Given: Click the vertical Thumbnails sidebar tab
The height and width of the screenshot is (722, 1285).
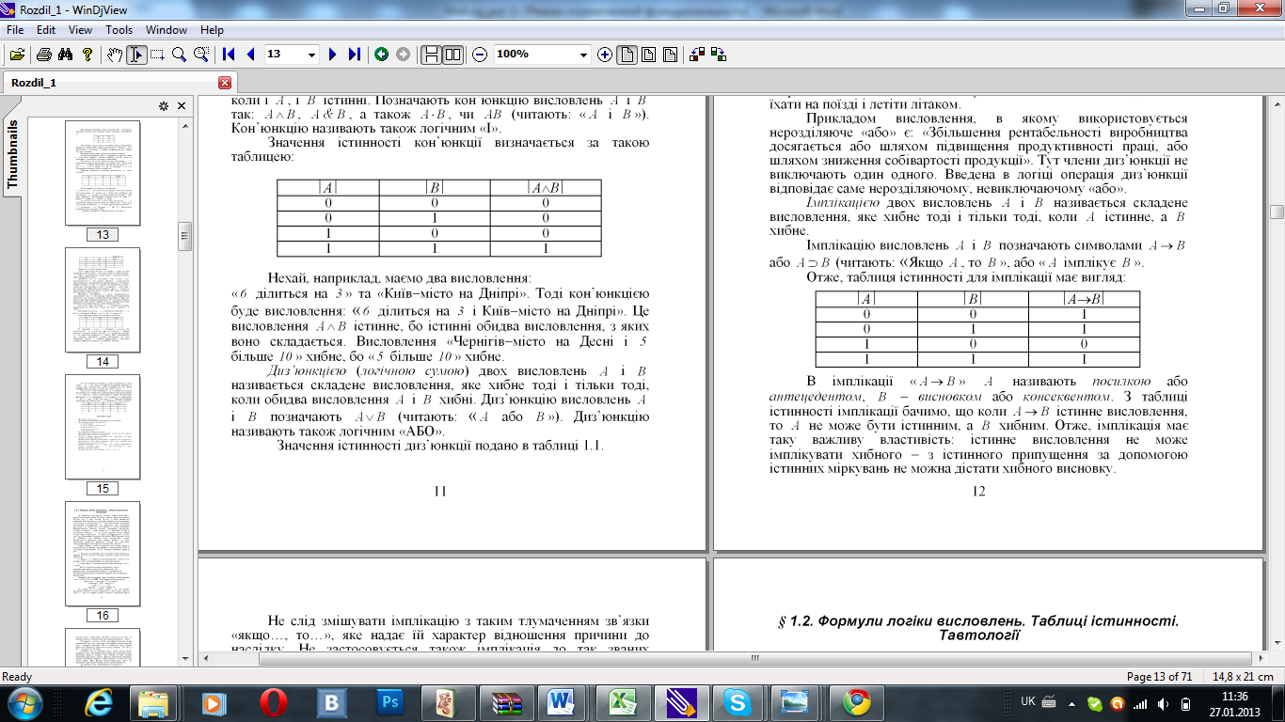Looking at the screenshot, I should [13, 155].
